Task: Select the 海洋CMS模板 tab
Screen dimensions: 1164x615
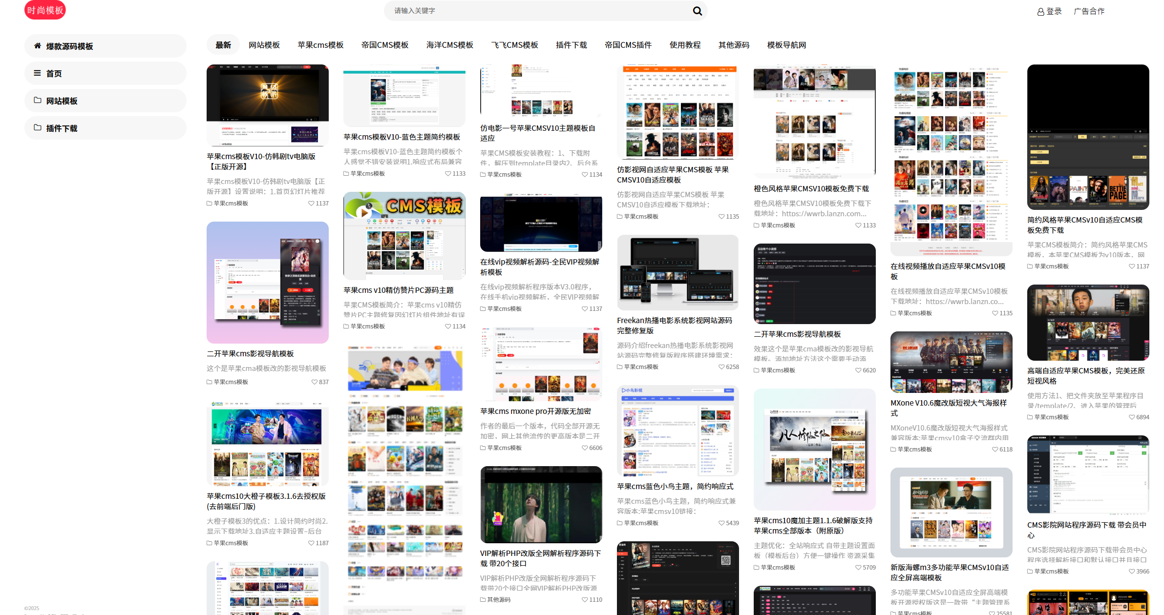Action: point(450,45)
